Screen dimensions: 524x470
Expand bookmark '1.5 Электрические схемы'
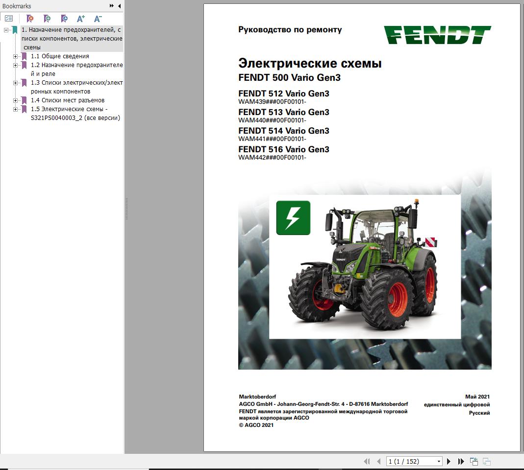click(15, 109)
